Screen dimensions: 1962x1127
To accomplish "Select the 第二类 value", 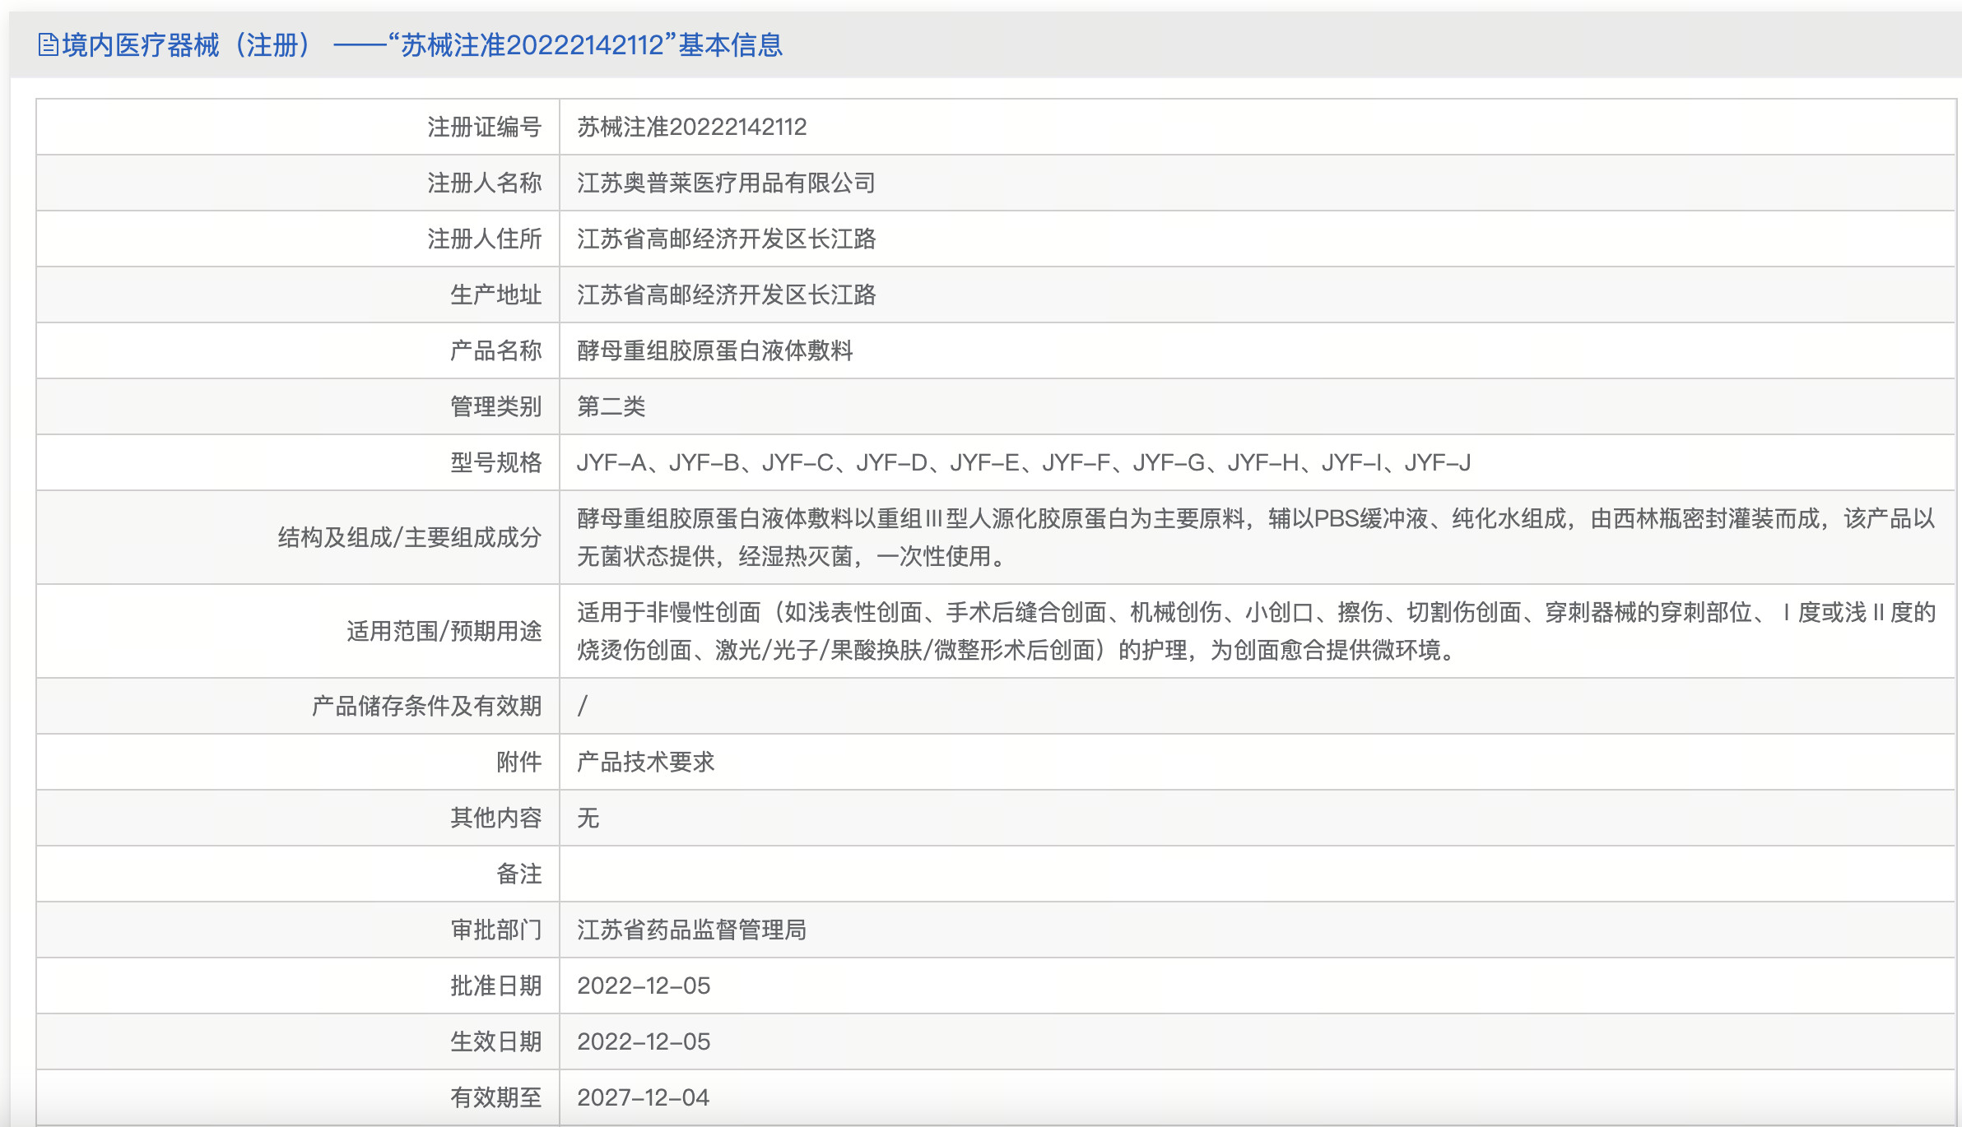I will click(611, 406).
